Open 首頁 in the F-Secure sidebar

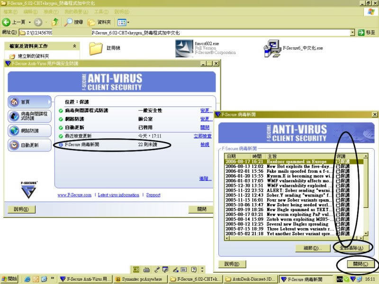pyautogui.click(x=29, y=102)
